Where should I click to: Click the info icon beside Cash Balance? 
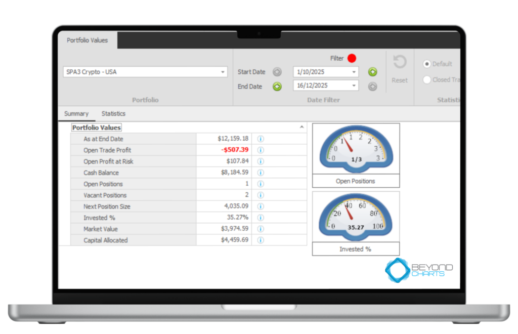(261, 173)
